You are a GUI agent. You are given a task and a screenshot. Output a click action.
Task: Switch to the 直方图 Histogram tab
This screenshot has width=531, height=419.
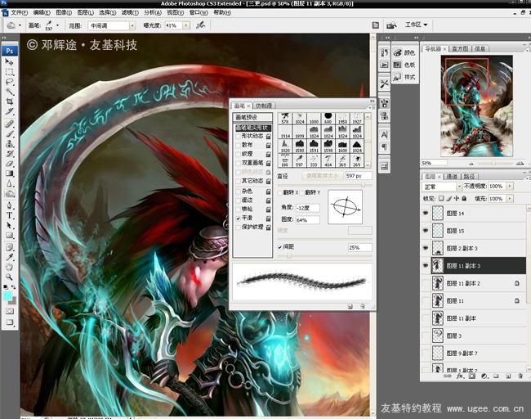[x=460, y=49]
